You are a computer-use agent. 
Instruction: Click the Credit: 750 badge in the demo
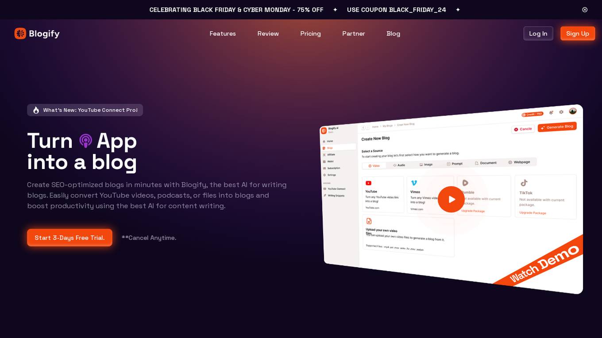[533, 114]
